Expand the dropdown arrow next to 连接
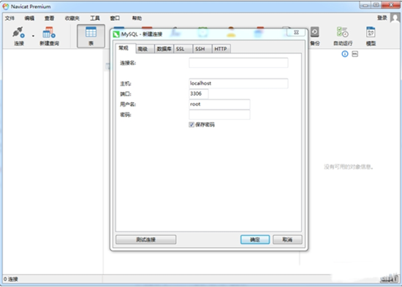This screenshot has width=402, height=287. (x=33, y=36)
